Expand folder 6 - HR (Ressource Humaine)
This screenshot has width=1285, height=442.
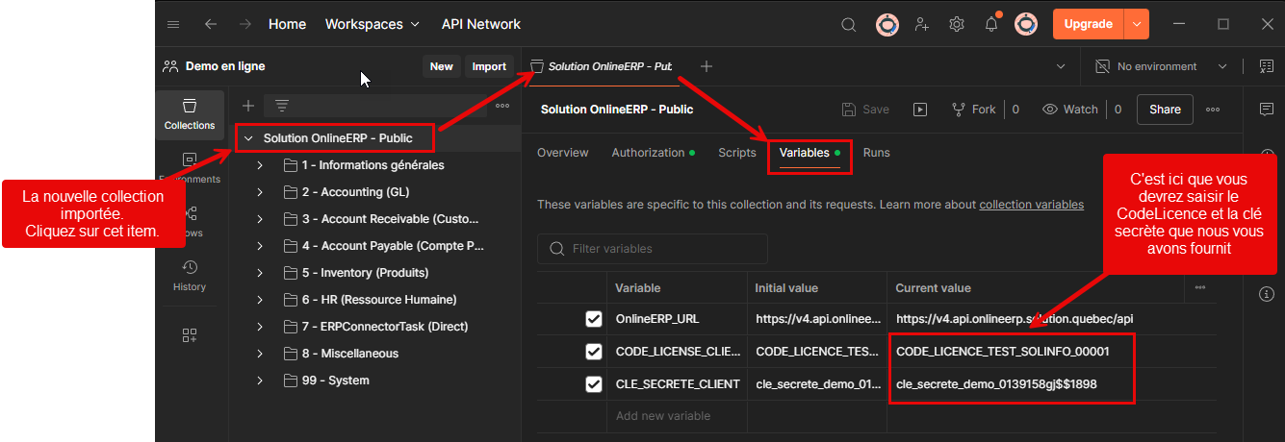coord(260,300)
